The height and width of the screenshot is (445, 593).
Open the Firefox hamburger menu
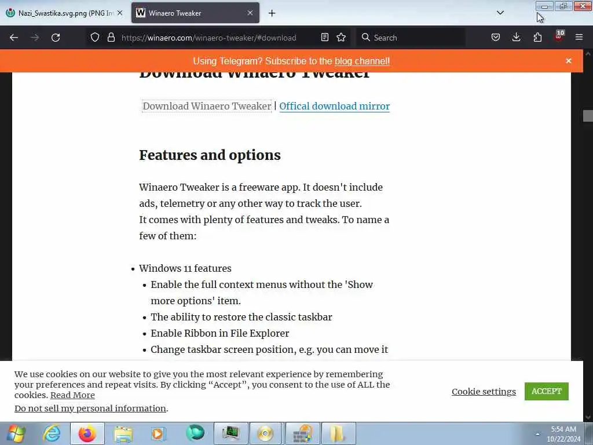579,37
